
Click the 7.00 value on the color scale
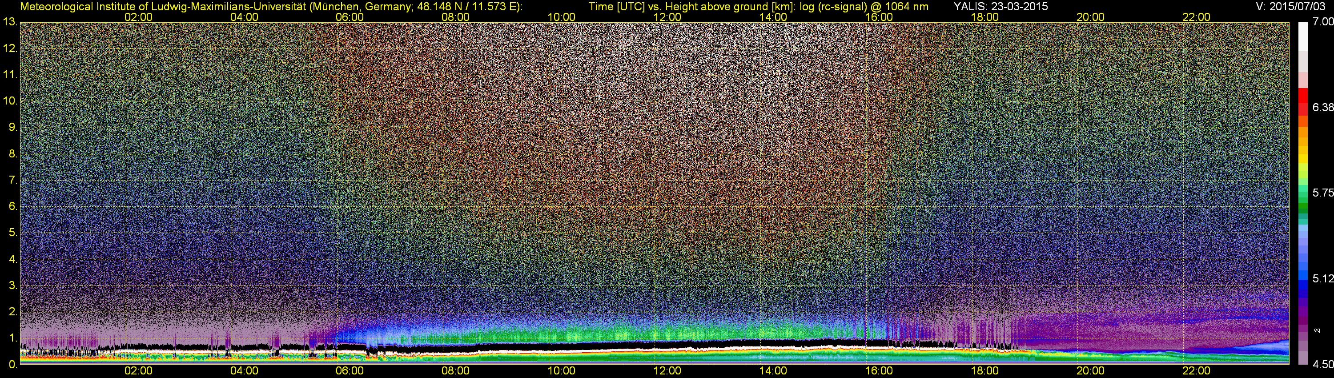pyautogui.click(x=1322, y=22)
